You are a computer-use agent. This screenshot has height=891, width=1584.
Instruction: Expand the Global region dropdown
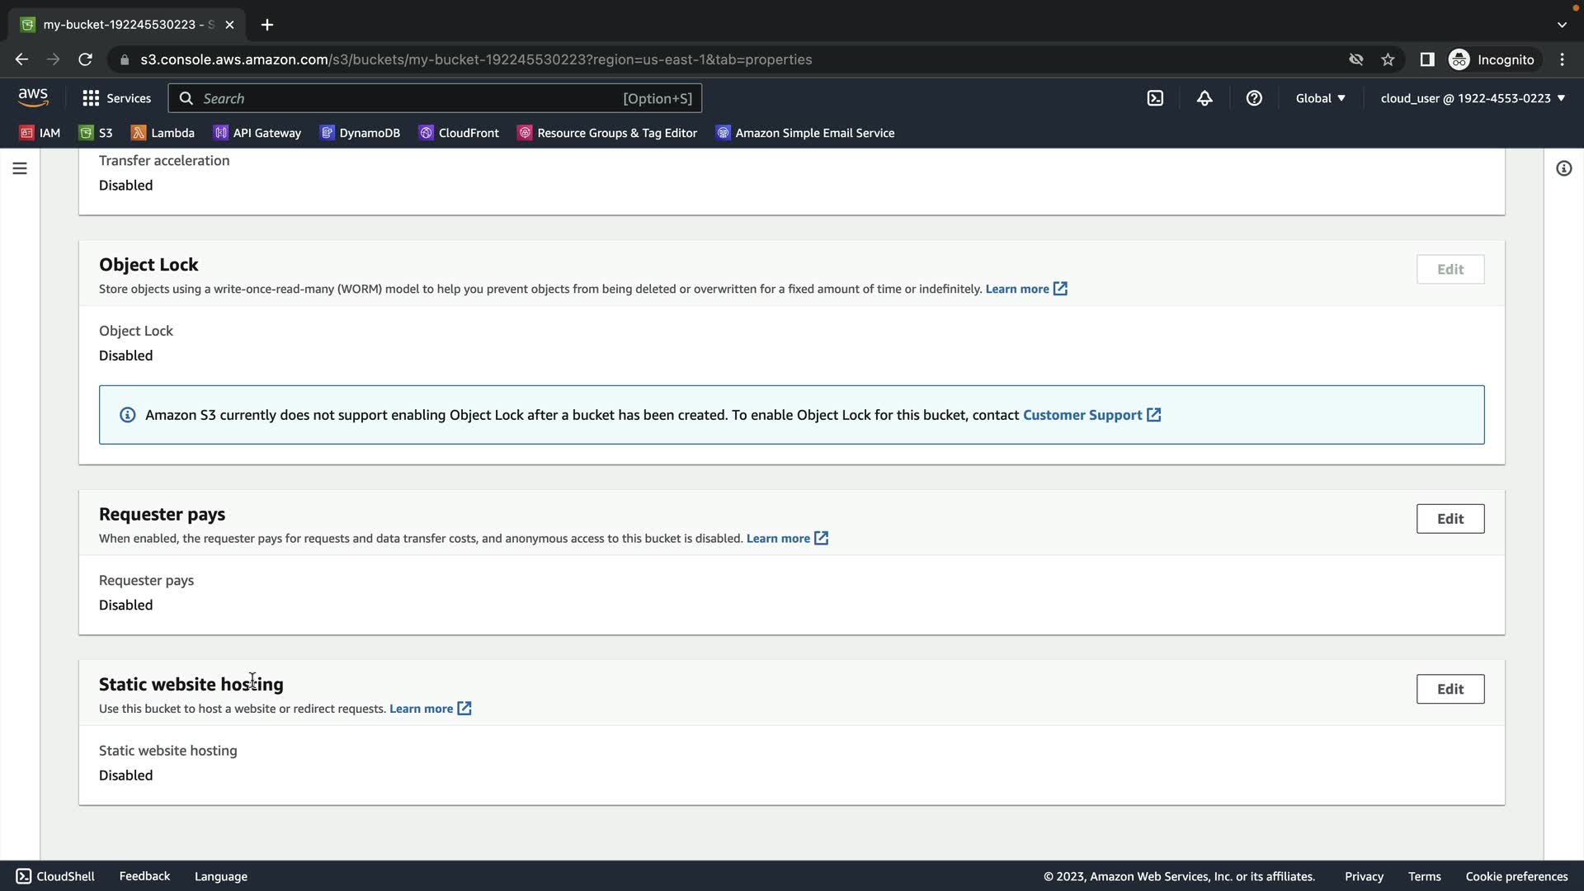1320,98
